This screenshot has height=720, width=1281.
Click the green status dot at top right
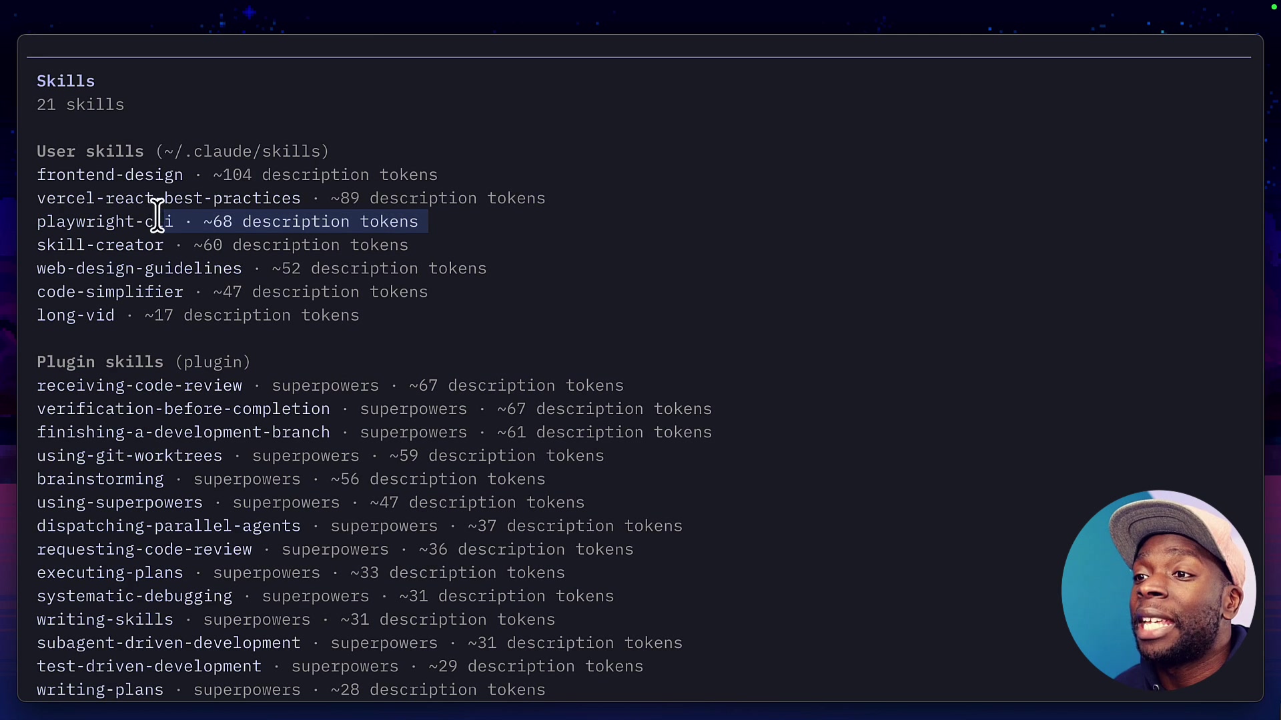[1275, 7]
